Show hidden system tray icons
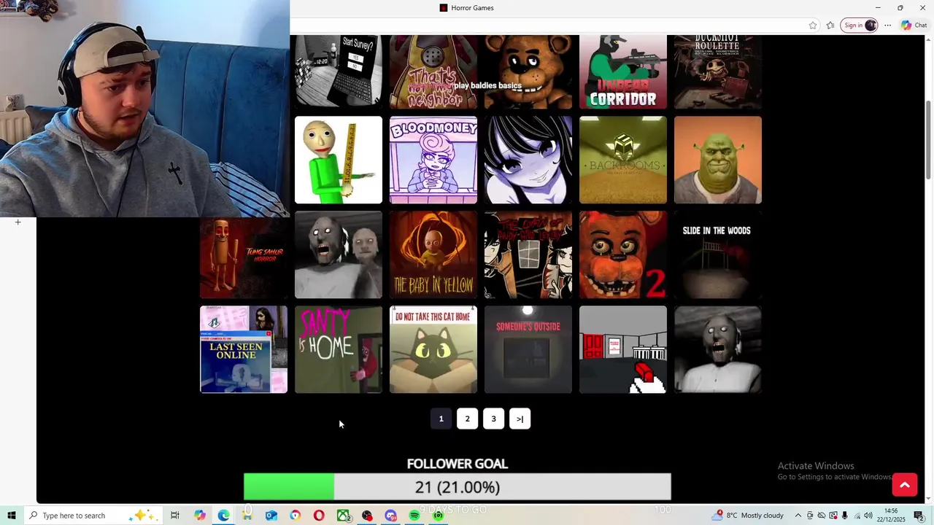The width and height of the screenshot is (934, 525). (798, 516)
